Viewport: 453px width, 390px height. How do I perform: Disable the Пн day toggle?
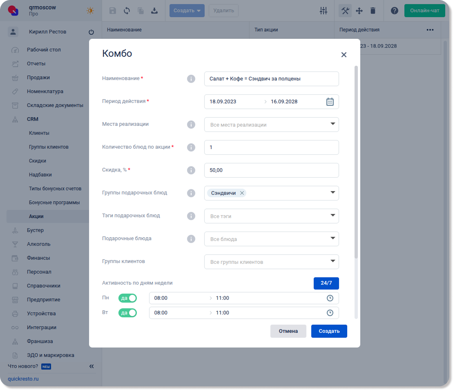(127, 298)
